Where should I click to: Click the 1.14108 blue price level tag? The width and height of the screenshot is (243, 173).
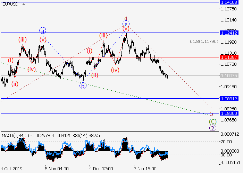coord(229,2)
